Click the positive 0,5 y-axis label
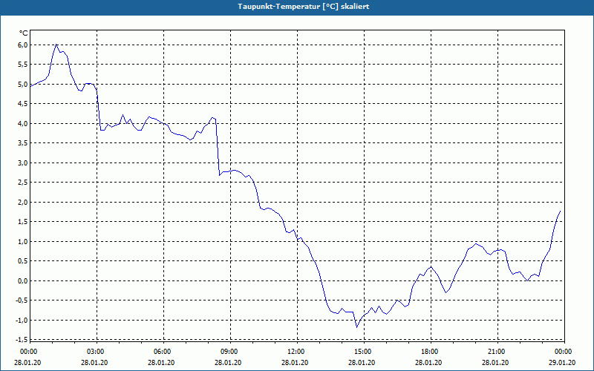This screenshot has height=371, width=594. coord(23,262)
